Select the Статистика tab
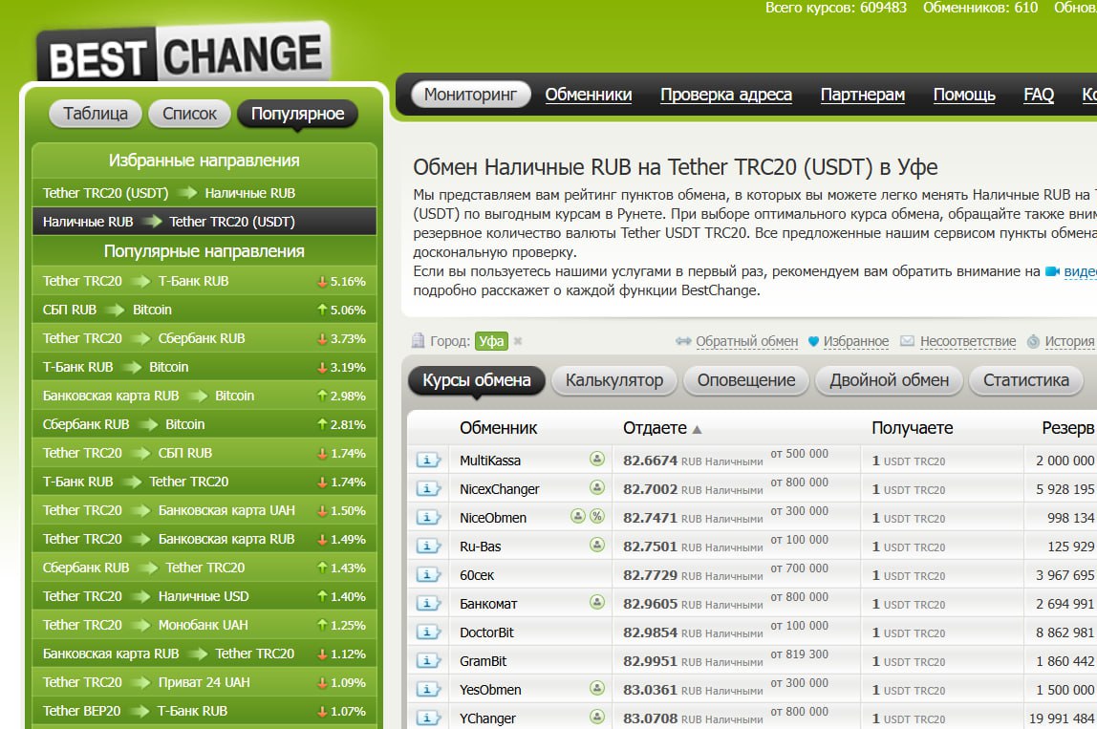The image size is (1097, 729). click(1025, 380)
